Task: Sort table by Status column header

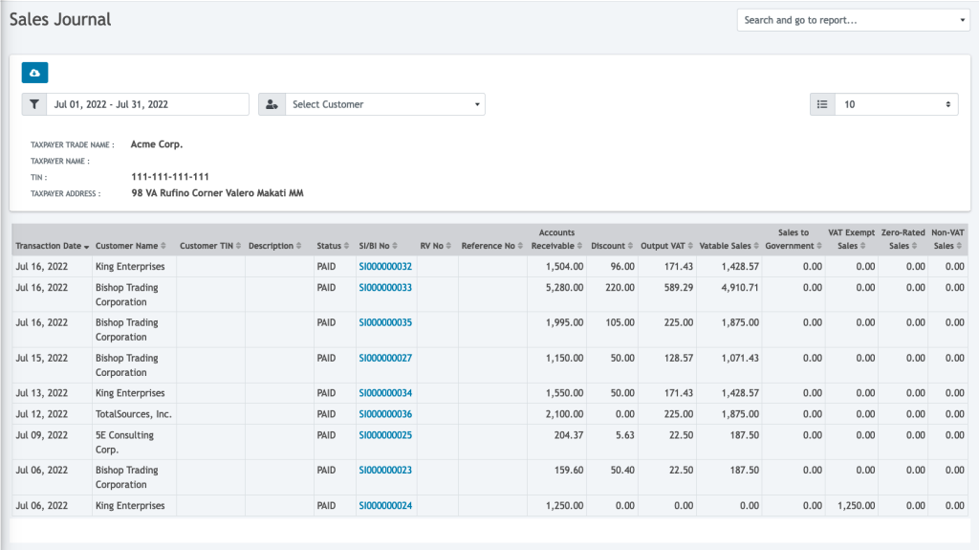Action: pos(333,246)
